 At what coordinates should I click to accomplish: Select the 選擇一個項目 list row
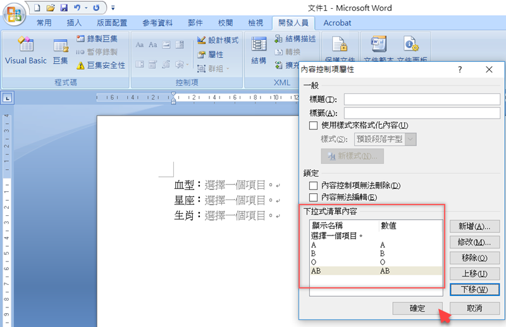click(376, 236)
